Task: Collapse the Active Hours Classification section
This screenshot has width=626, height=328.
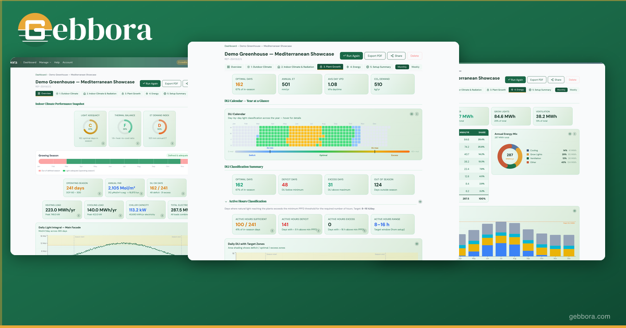Action: click(226, 201)
